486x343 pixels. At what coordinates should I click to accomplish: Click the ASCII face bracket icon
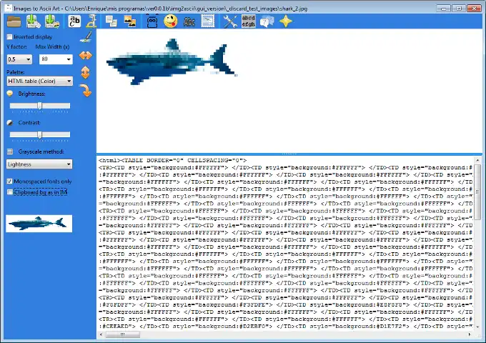[152, 21]
